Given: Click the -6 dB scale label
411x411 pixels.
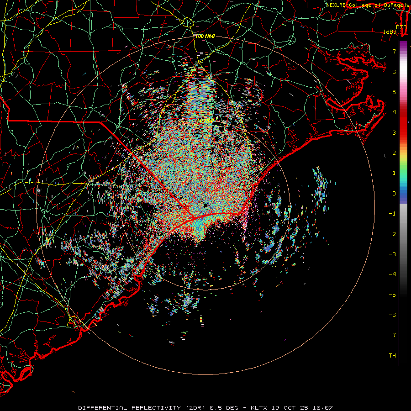Looking at the screenshot, I should pyautogui.click(x=392, y=315).
